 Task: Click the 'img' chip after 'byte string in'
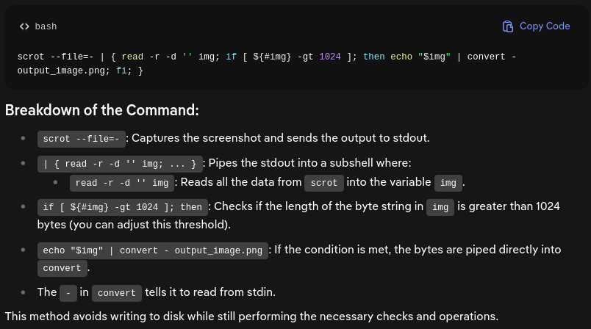tap(440, 207)
